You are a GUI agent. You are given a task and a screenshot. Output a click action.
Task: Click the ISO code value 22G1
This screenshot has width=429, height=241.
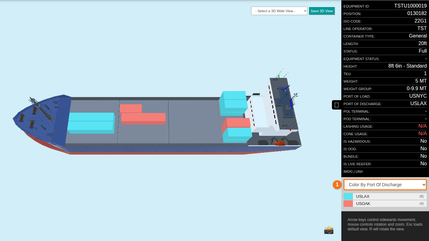point(421,21)
